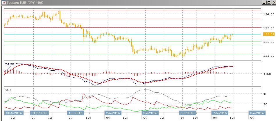
Task: Click the +0.0 MACD axis label
Action: (267, 74)
